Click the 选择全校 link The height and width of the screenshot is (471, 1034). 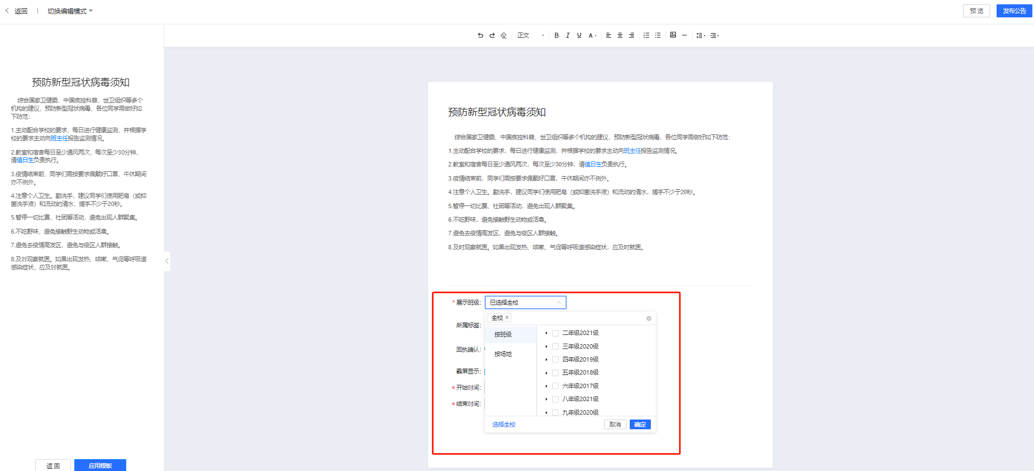click(504, 424)
